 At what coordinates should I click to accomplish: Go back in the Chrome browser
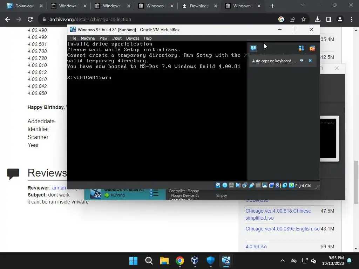(8, 20)
